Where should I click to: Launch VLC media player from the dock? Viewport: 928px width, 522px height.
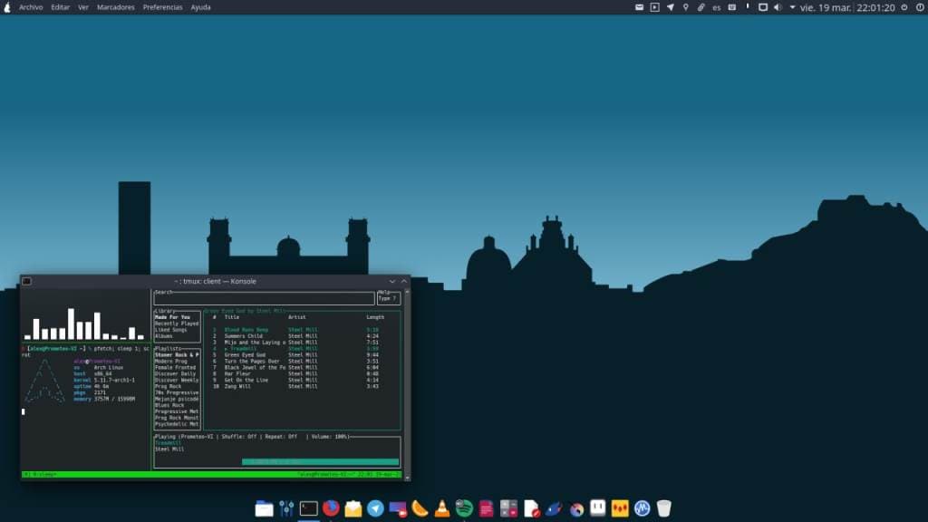click(x=442, y=508)
